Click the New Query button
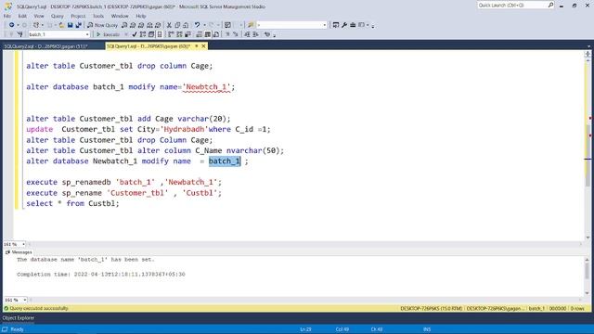The image size is (594, 334). 103,25
